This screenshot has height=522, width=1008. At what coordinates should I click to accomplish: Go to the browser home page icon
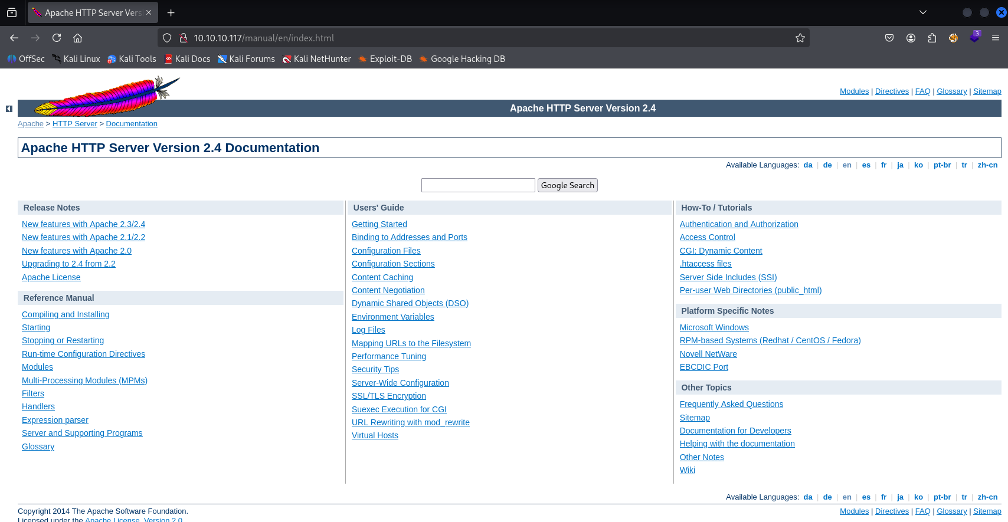pos(77,38)
